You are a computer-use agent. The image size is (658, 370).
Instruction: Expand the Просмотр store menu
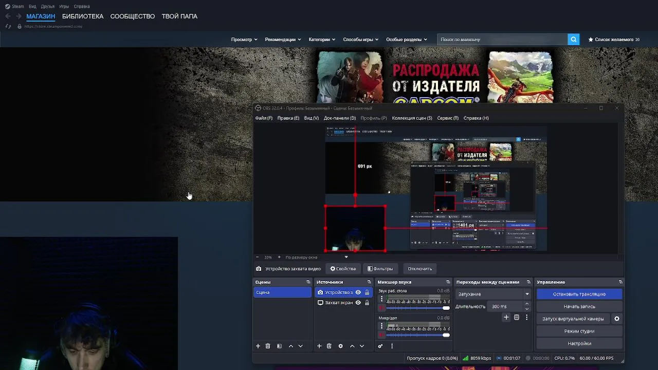(244, 40)
